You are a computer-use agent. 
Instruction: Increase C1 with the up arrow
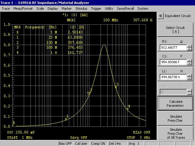tap(190, 61)
